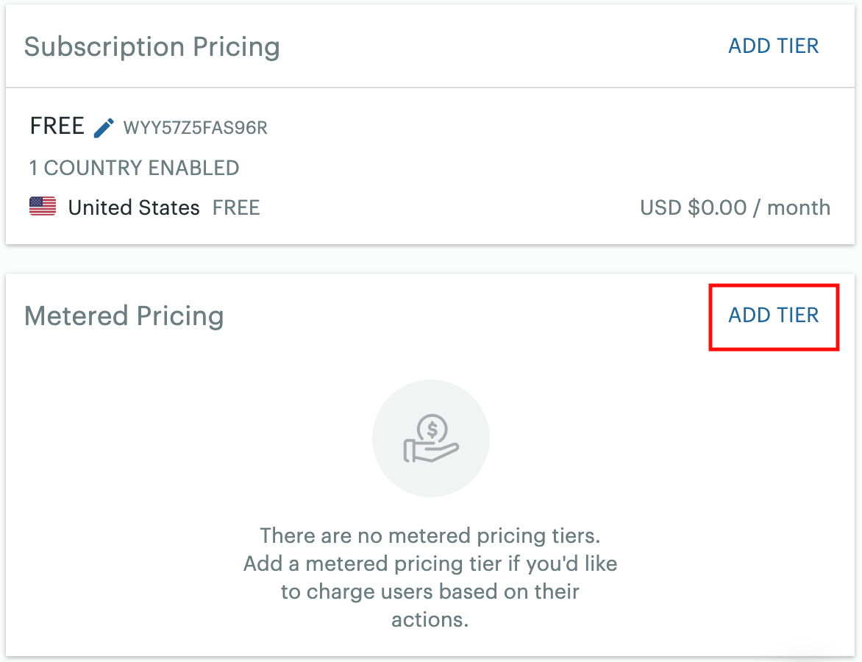
Task: Click the USD $0.00 / month price
Action: 735,208
